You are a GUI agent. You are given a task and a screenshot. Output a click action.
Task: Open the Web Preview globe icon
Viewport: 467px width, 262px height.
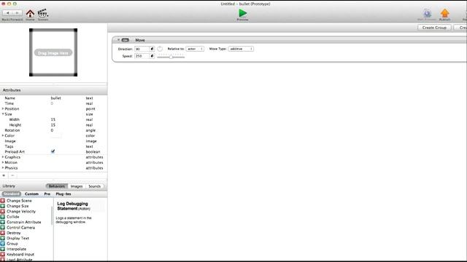pyautogui.click(x=427, y=13)
